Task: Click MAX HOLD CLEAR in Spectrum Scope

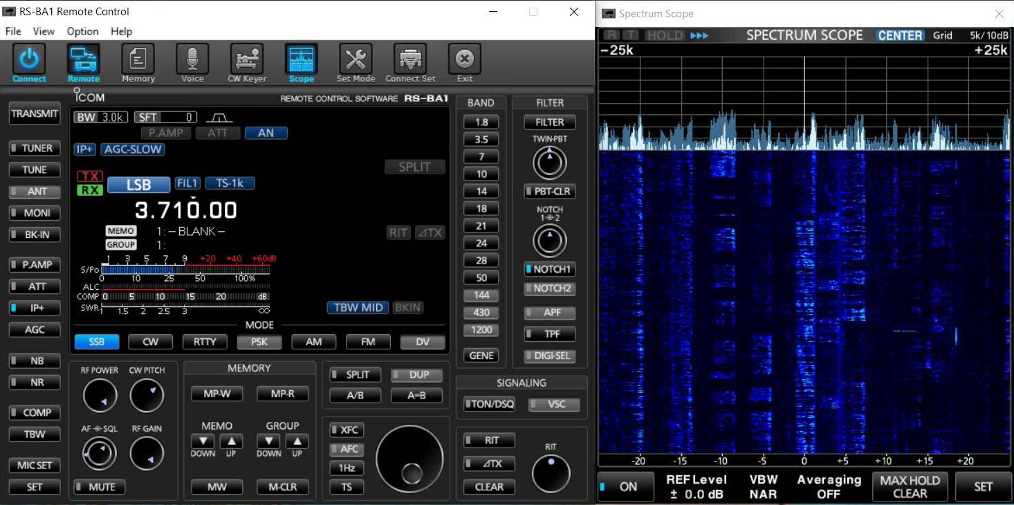Action: click(x=910, y=487)
